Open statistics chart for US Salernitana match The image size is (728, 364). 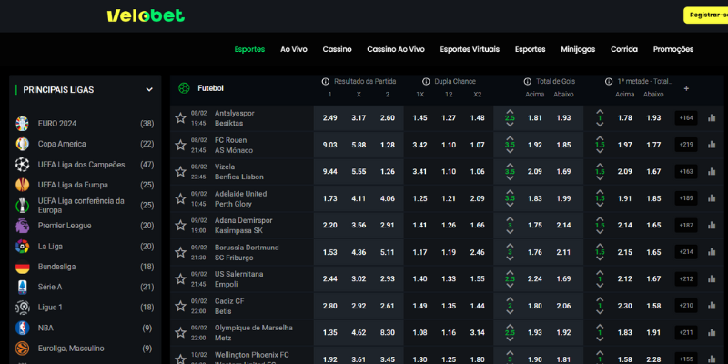(x=712, y=279)
